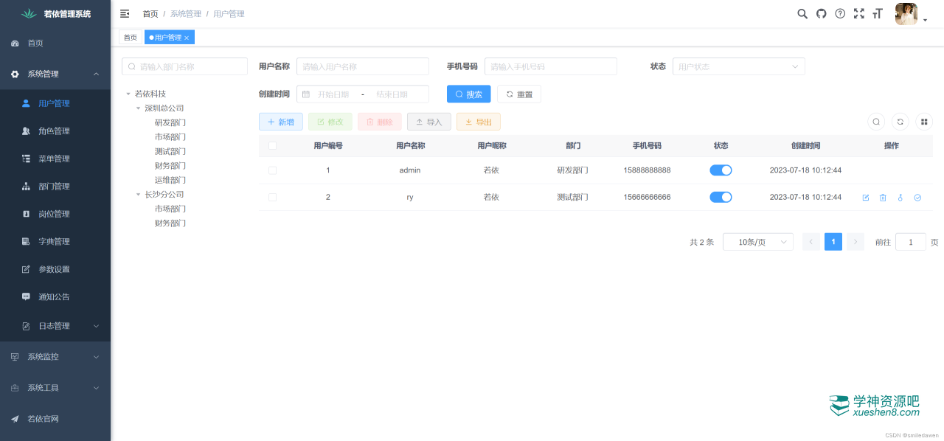Toggle fullscreen mode icon
The image size is (944, 441).
click(858, 14)
